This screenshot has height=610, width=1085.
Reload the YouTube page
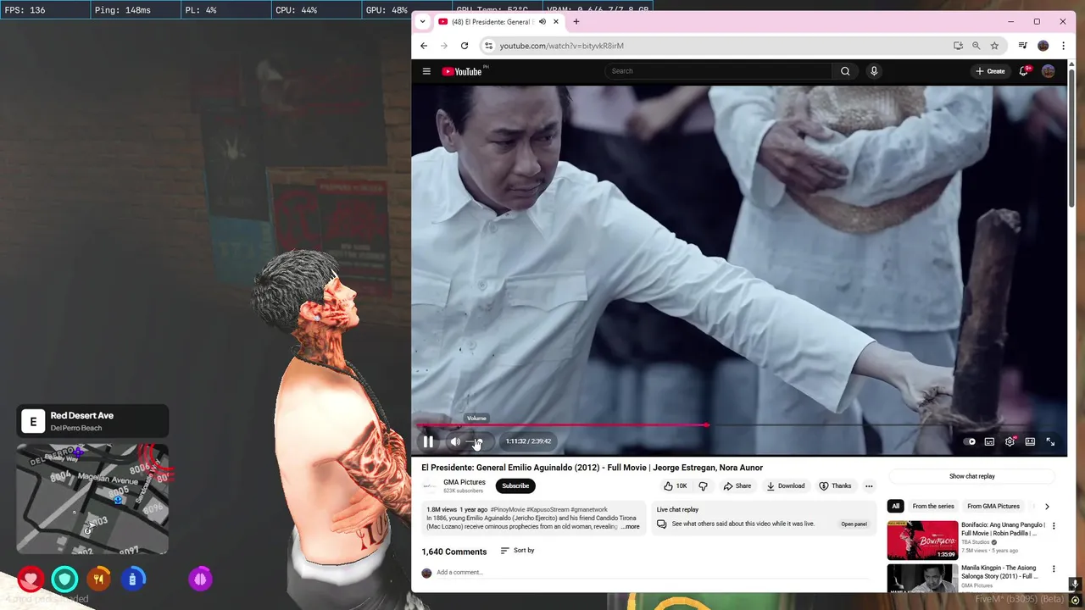[x=465, y=46]
